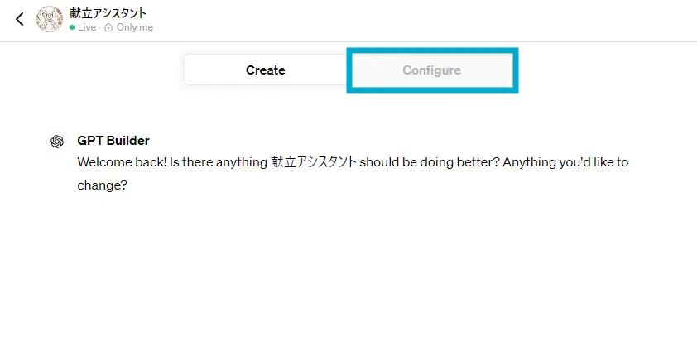This screenshot has width=697, height=356.
Task: Click the back arrow in the header
Action: point(20,20)
